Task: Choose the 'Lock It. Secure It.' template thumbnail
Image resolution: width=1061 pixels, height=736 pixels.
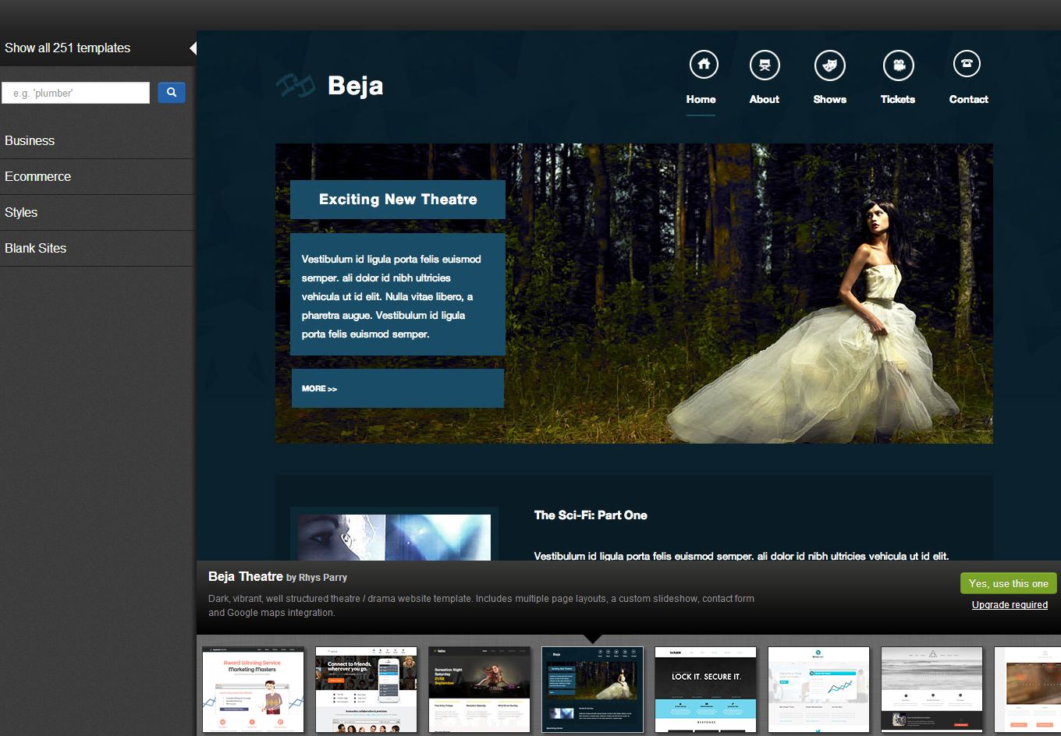Action: (x=705, y=689)
